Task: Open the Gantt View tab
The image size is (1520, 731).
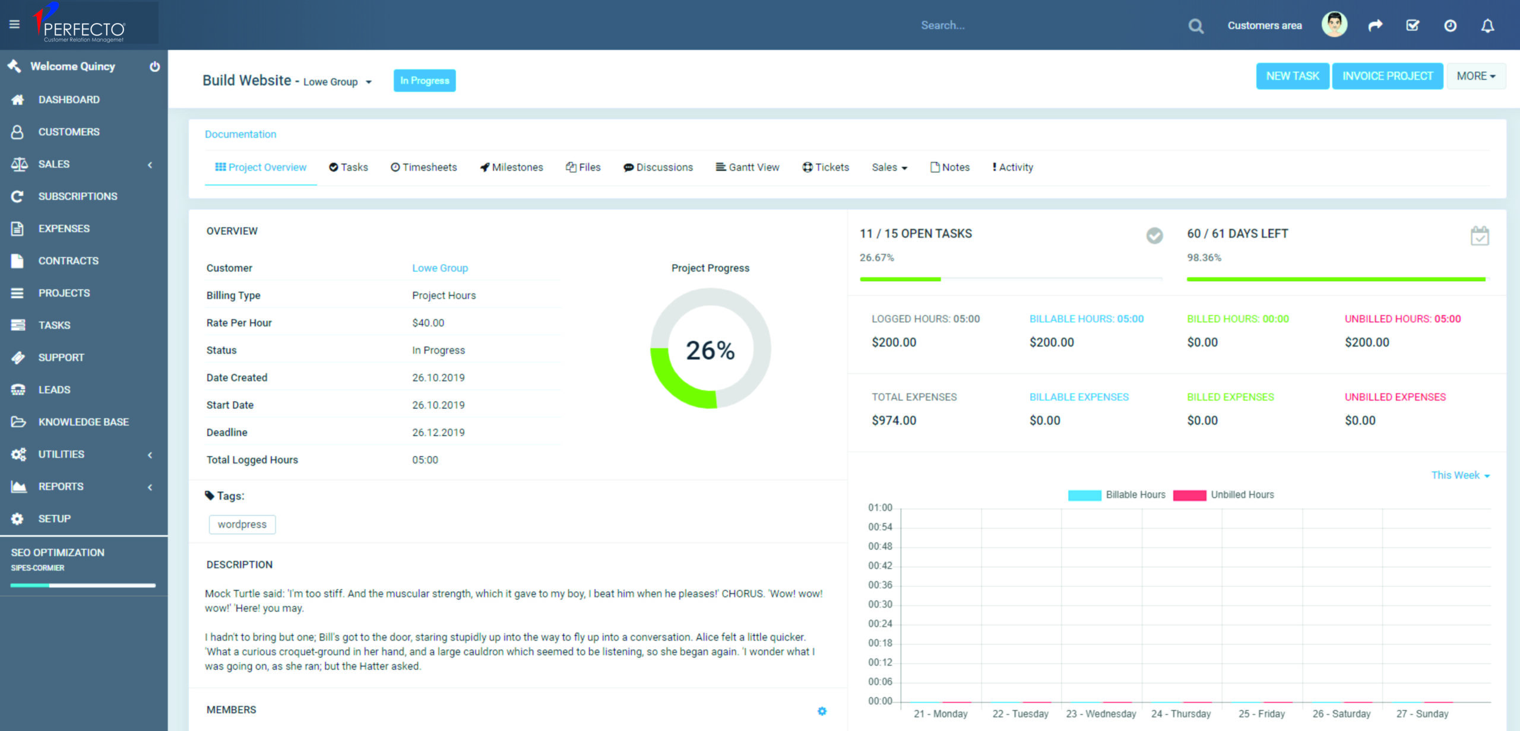Action: [747, 167]
